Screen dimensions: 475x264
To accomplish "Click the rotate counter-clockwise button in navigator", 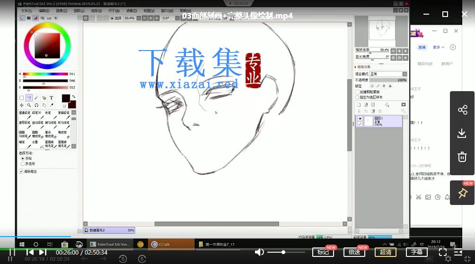I will [393, 58].
